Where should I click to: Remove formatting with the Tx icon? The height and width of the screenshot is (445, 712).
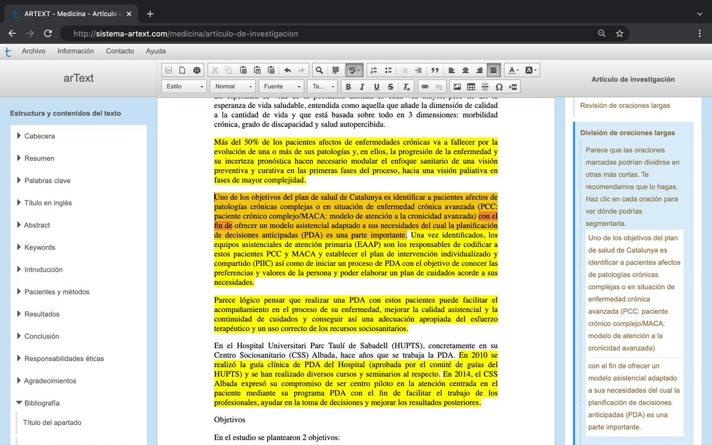pos(406,86)
